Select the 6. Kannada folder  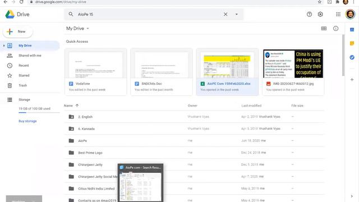(194, 128)
